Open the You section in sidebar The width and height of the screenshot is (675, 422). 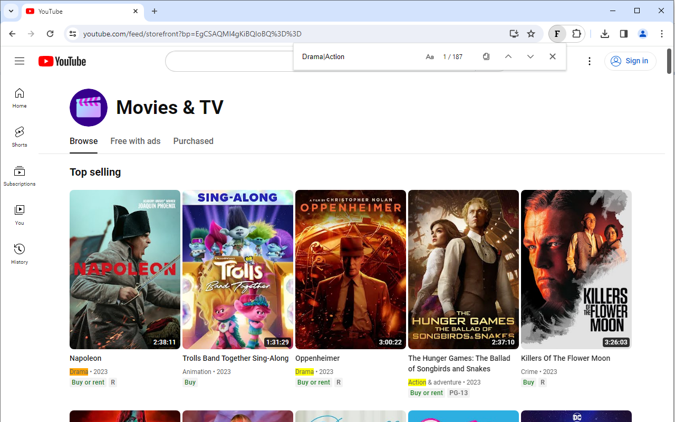click(20, 215)
